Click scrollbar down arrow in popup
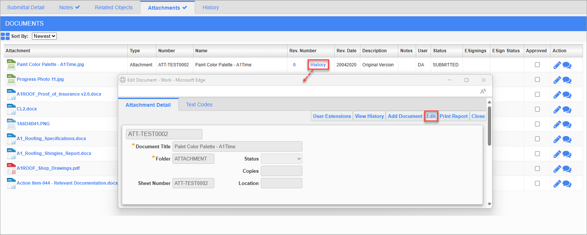 [489, 204]
